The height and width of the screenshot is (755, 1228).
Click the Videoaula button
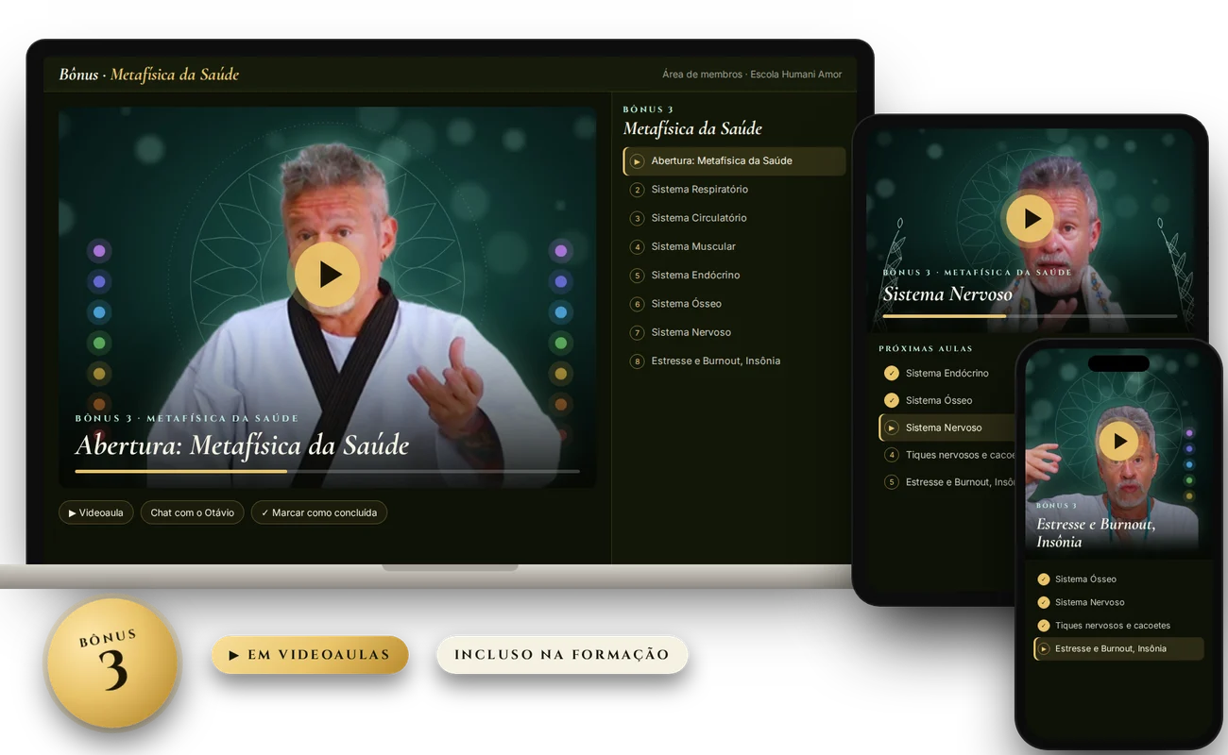(x=96, y=512)
